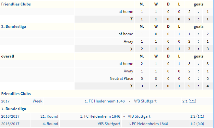
Task: Select 1. FC Heidenheim 1846 in the friendly match
Action: (105, 101)
